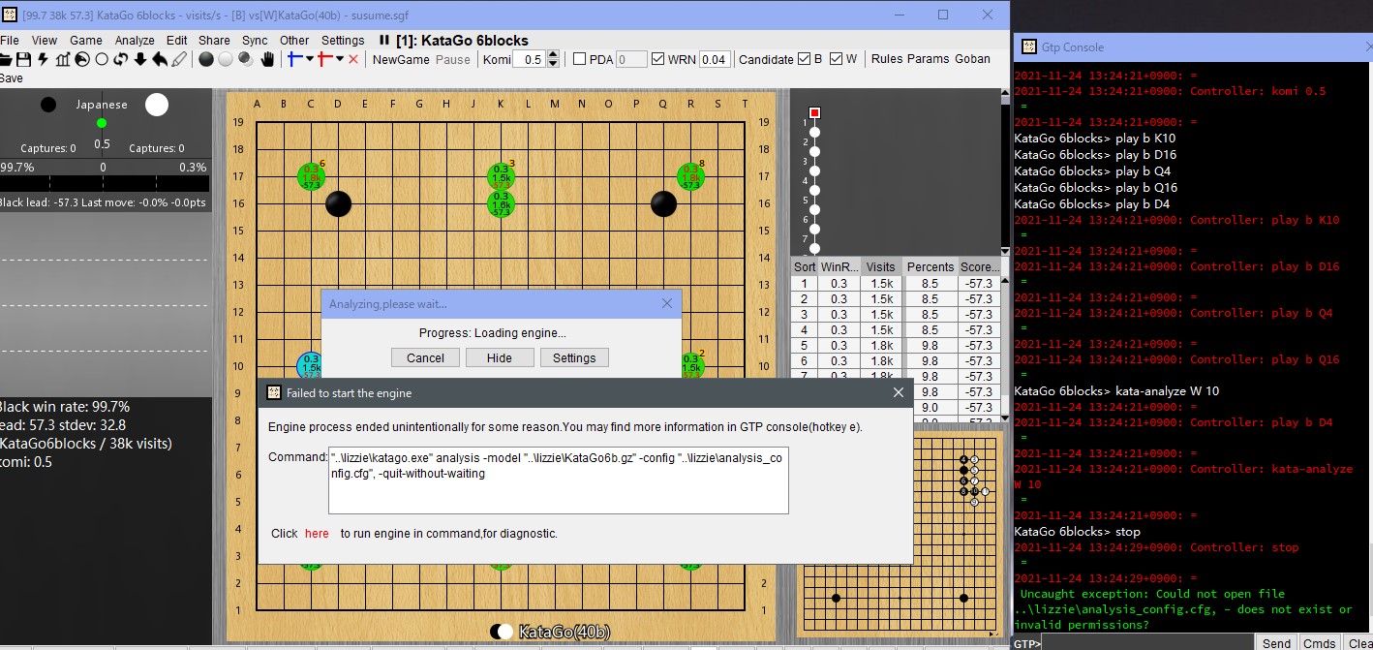
Task: Click the Params toolbar button
Action: pyautogui.click(x=929, y=59)
